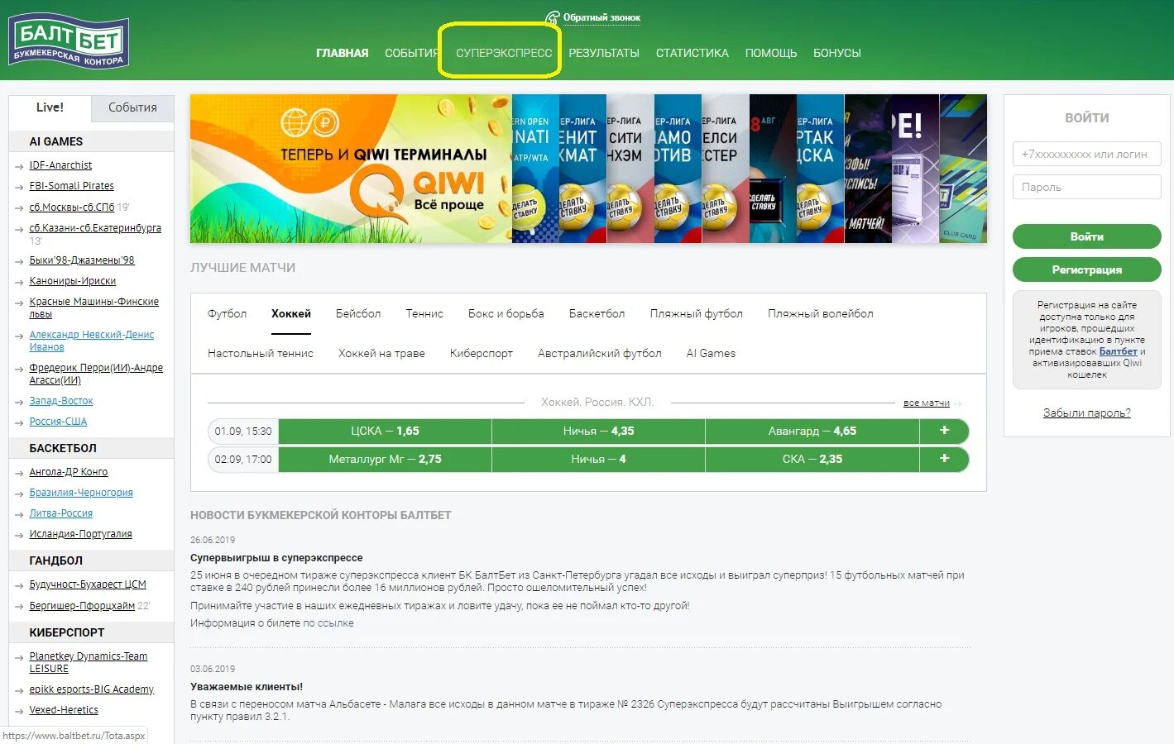The width and height of the screenshot is (1174, 744).
Task: Select the Настольный теннис tab
Action: click(x=261, y=353)
